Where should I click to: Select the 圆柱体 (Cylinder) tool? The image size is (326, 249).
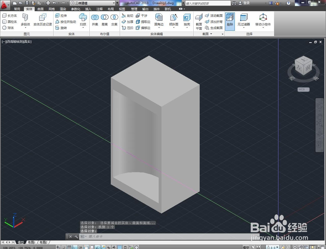click(x=10, y=22)
